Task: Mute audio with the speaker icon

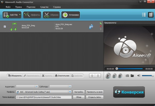Action: tap(139, 76)
